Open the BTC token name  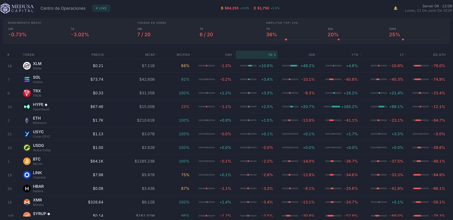pyautogui.click(x=37, y=159)
